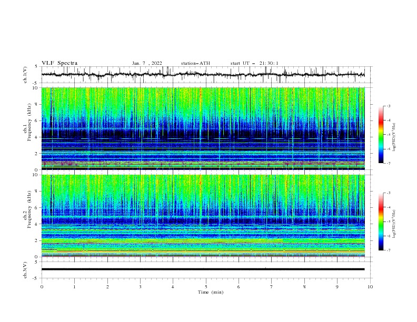Click time axis tick label "3"
417x322 pixels.
[x=140, y=287]
